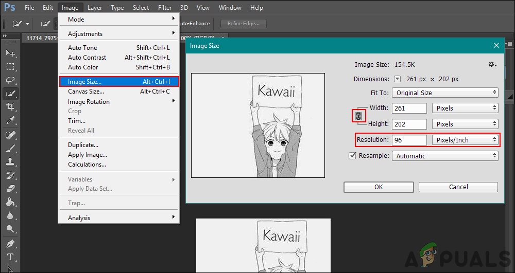
Task: Open the Resolution units Pixels/Inch dropdown
Action: tap(465, 140)
